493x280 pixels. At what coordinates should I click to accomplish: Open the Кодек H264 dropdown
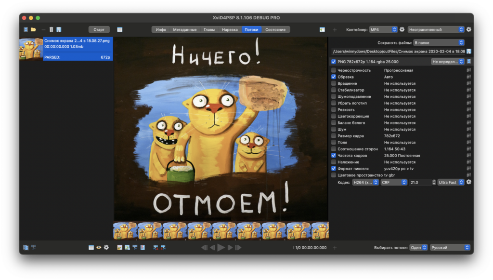[x=365, y=182]
